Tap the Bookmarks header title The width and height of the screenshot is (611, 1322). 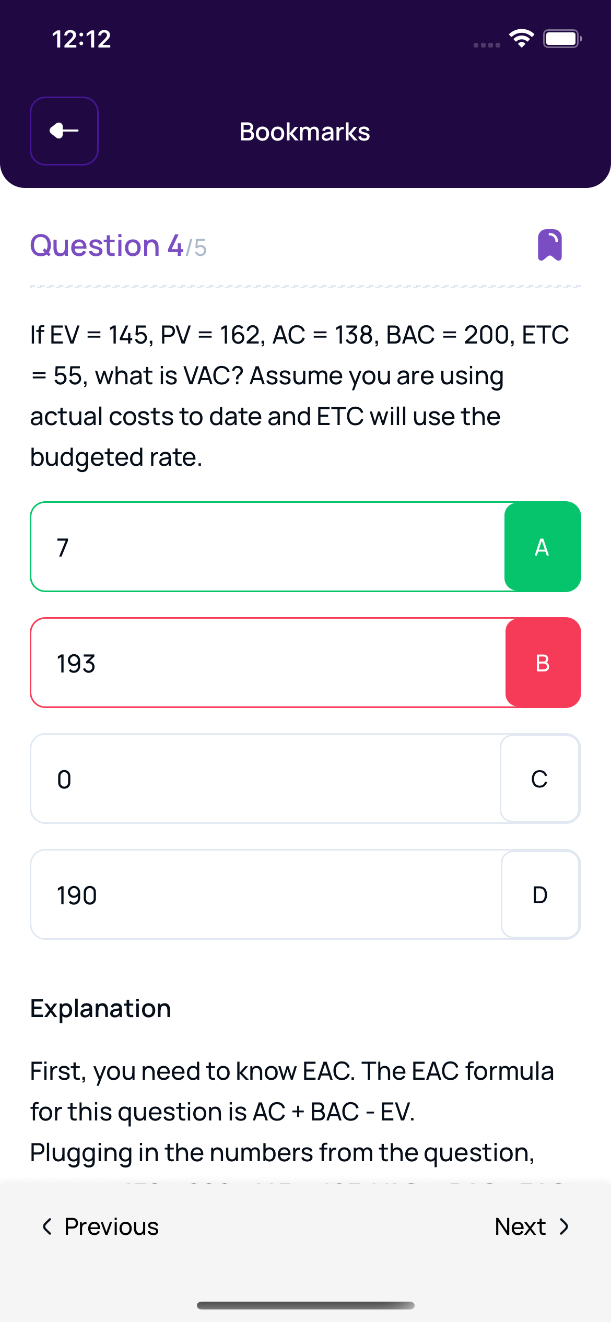(x=304, y=132)
